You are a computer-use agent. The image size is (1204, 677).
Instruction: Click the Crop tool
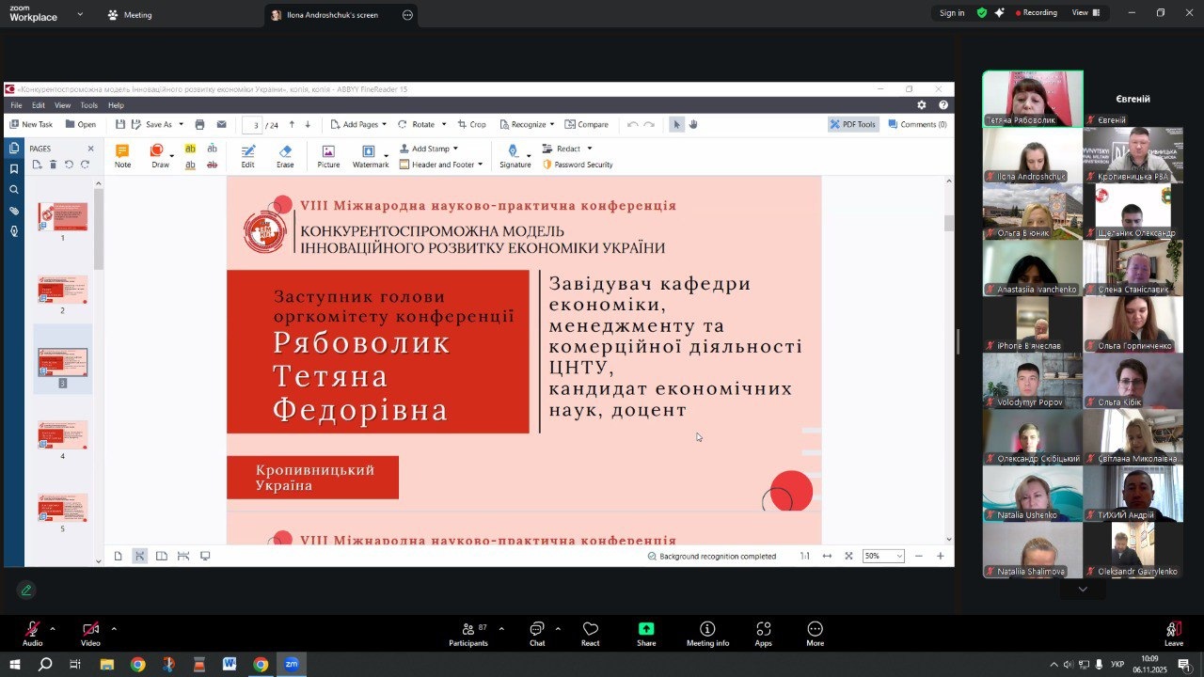tap(471, 124)
